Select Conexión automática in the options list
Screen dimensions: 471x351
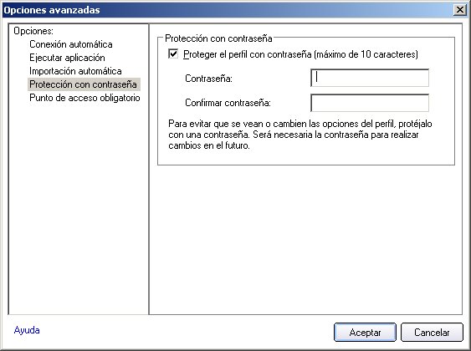(x=71, y=44)
